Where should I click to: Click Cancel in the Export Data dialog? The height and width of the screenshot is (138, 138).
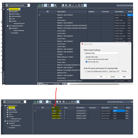point(112,77)
